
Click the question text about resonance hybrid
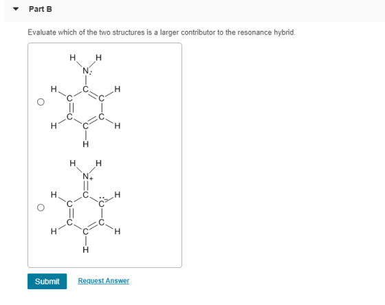coord(162,32)
